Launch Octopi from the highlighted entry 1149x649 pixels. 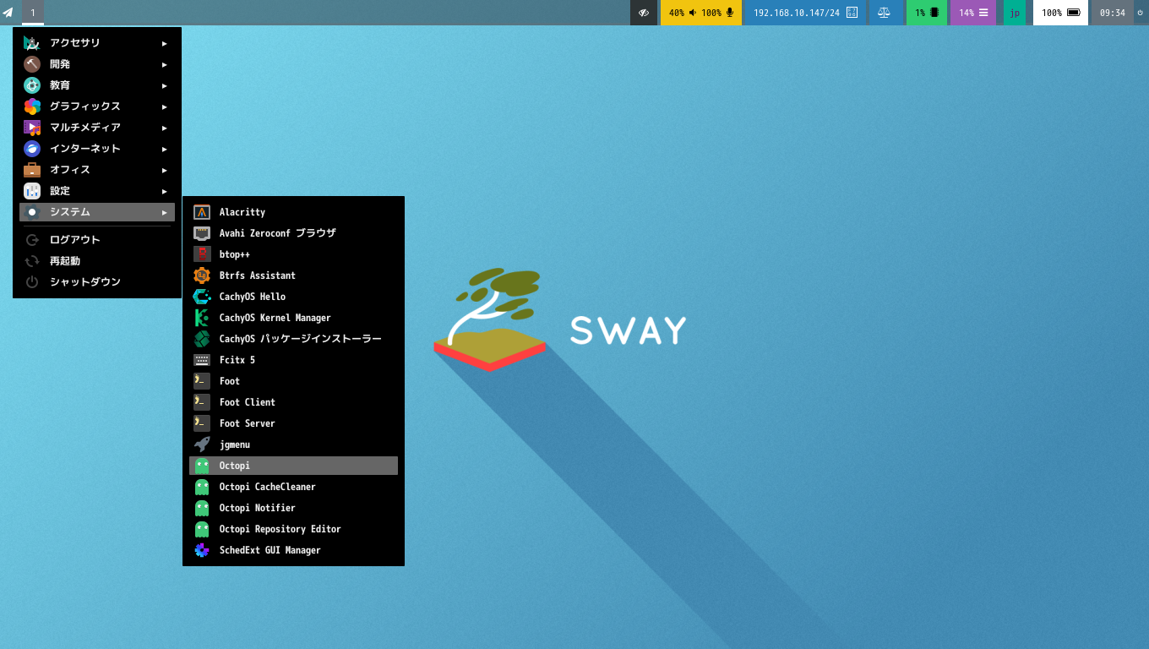(293, 466)
